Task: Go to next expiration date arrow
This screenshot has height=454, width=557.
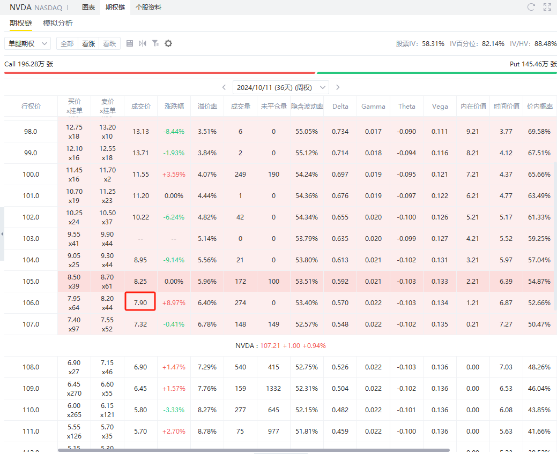Action: 338,87
